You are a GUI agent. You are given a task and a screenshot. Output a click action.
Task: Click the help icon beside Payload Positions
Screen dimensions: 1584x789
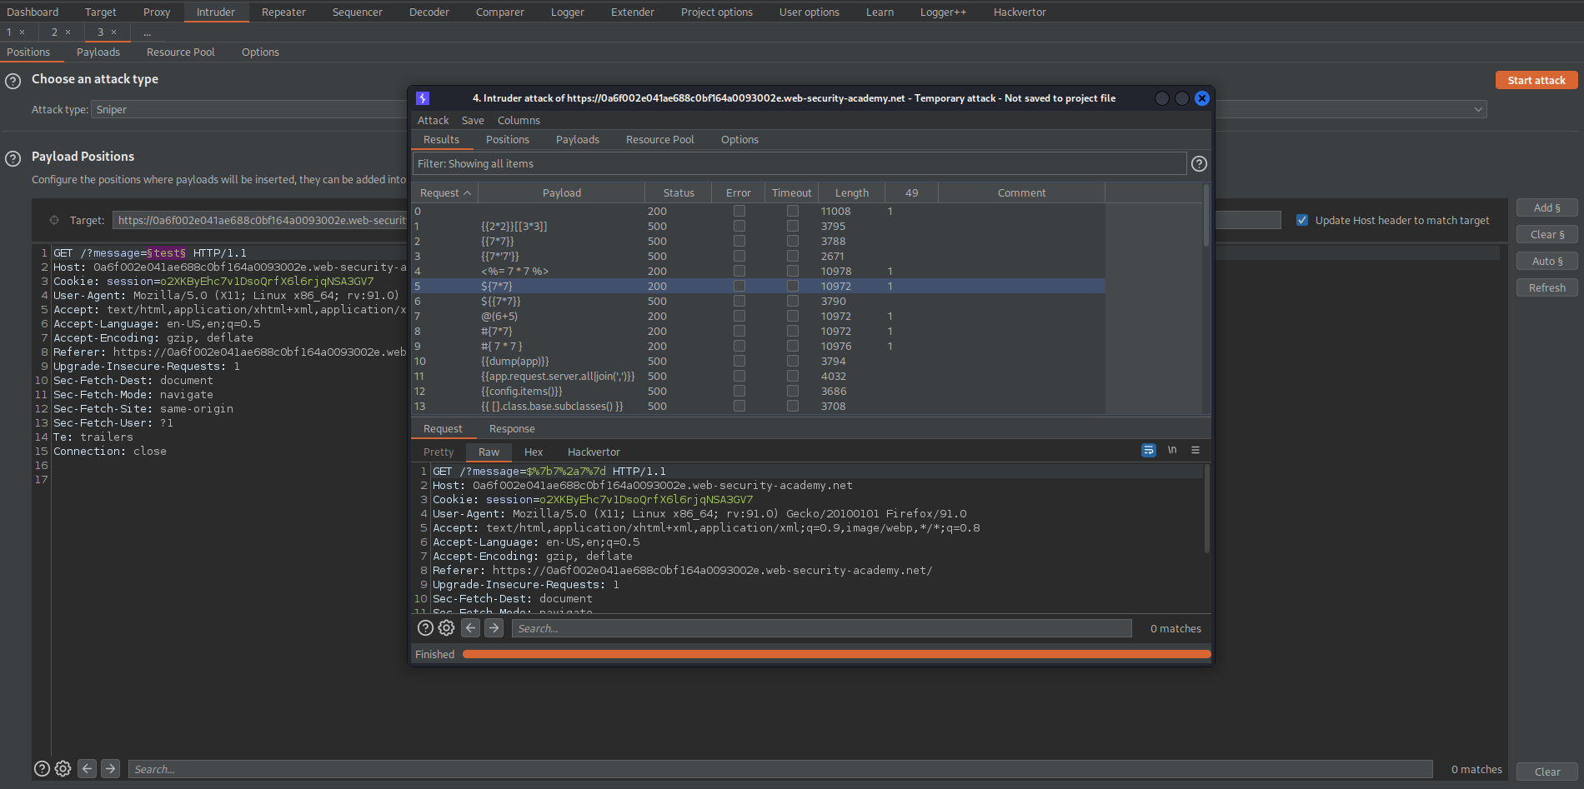pos(13,158)
